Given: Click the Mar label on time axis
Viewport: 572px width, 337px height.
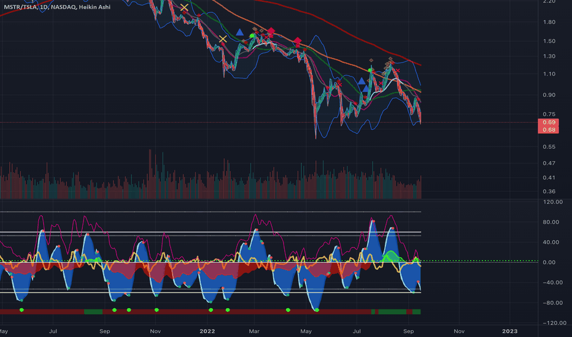Looking at the screenshot, I should click(x=254, y=331).
